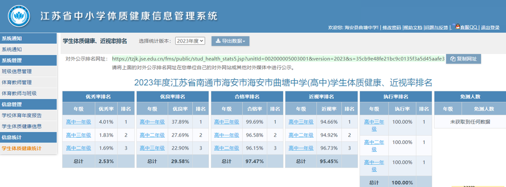Select 系统通知 item in sidebar
This screenshot has width=506, height=187.
coord(28,50)
